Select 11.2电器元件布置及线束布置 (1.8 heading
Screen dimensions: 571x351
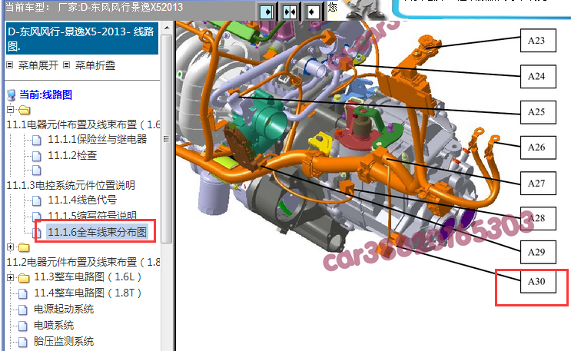coord(83,262)
